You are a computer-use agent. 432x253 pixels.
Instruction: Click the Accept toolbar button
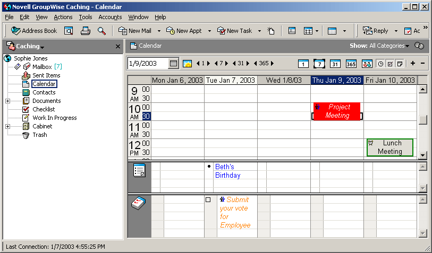(x=412, y=31)
